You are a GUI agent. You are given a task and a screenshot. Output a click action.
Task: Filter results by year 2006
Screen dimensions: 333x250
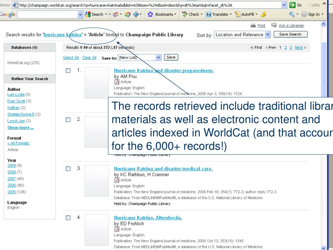point(11,185)
